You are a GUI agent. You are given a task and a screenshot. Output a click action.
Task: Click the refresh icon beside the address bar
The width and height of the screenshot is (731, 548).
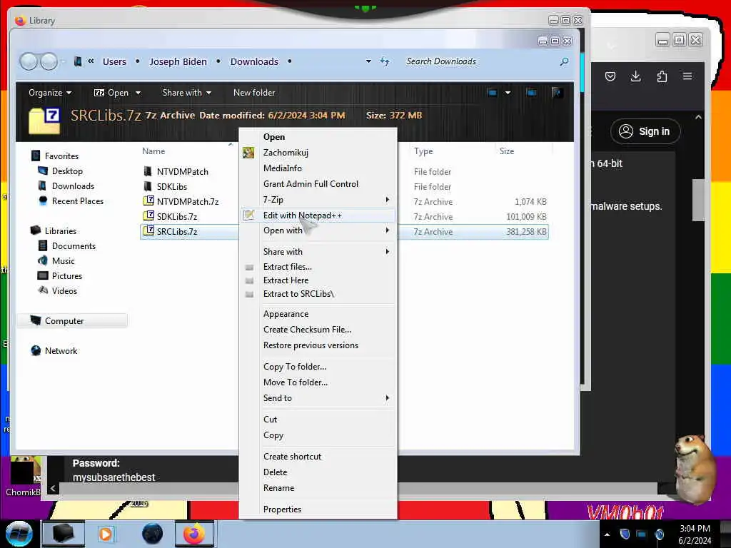click(385, 61)
